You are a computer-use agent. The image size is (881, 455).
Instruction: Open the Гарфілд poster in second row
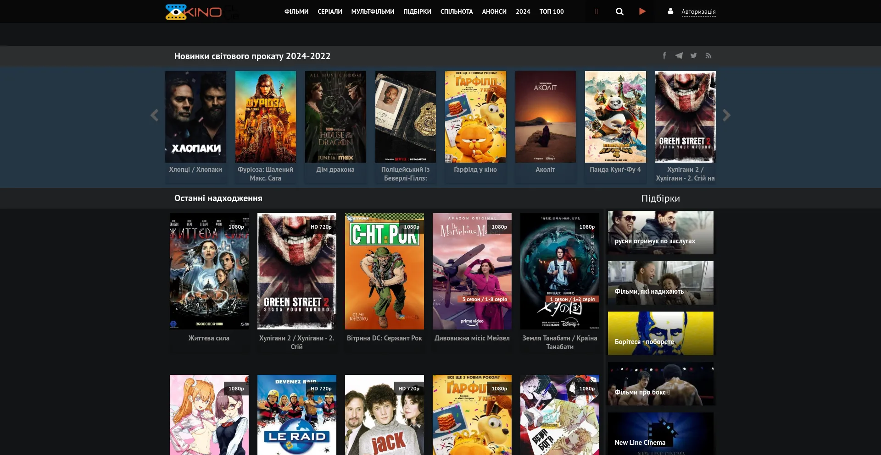472,415
